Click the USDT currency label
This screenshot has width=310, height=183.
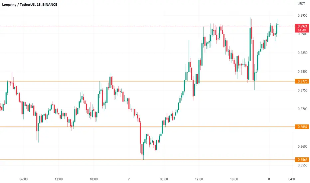pos(301,4)
